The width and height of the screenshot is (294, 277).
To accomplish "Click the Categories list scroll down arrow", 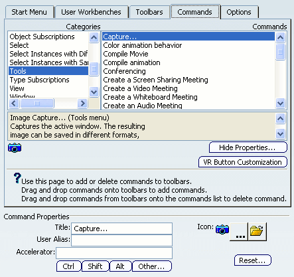I will 94,92.
